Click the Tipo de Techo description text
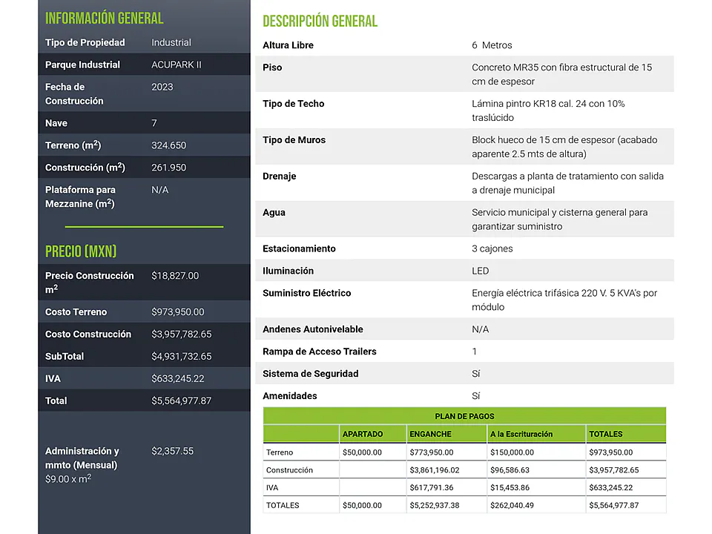Image resolution: width=712 pixels, height=534 pixels. (x=548, y=111)
